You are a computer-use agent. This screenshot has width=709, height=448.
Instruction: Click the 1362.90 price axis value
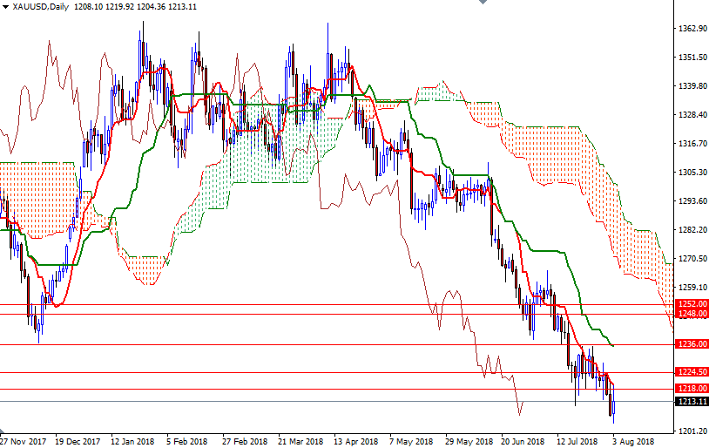coord(692,29)
